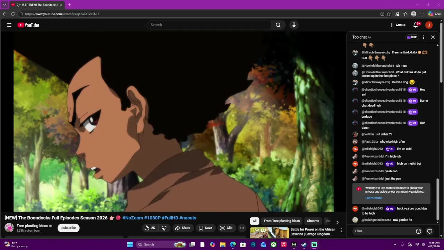This screenshot has height=250, width=444.
Task: Open the Copilot Chat sidebar
Action: [x=435, y=14]
